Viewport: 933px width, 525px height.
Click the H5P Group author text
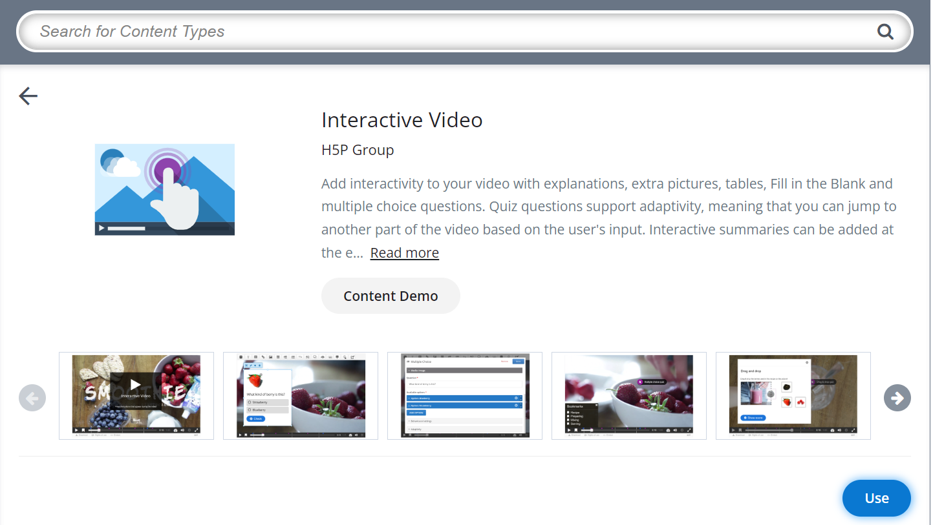point(358,150)
